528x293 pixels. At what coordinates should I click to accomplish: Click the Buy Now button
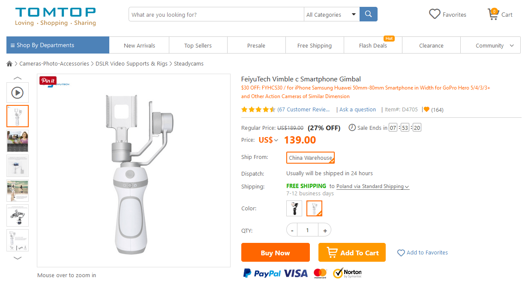(276, 252)
